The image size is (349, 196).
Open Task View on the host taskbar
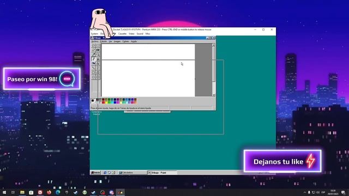pos(13,192)
